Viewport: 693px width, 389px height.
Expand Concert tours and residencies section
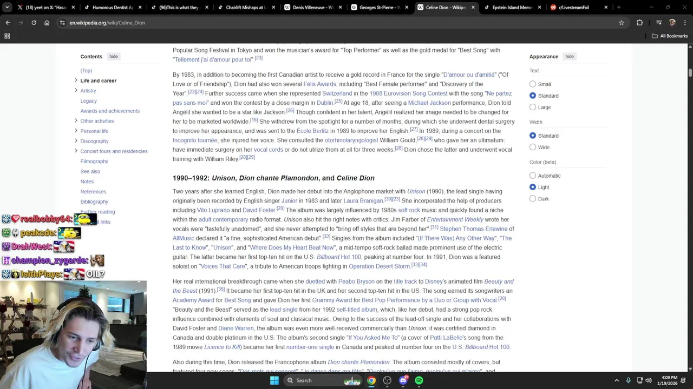coord(76,151)
